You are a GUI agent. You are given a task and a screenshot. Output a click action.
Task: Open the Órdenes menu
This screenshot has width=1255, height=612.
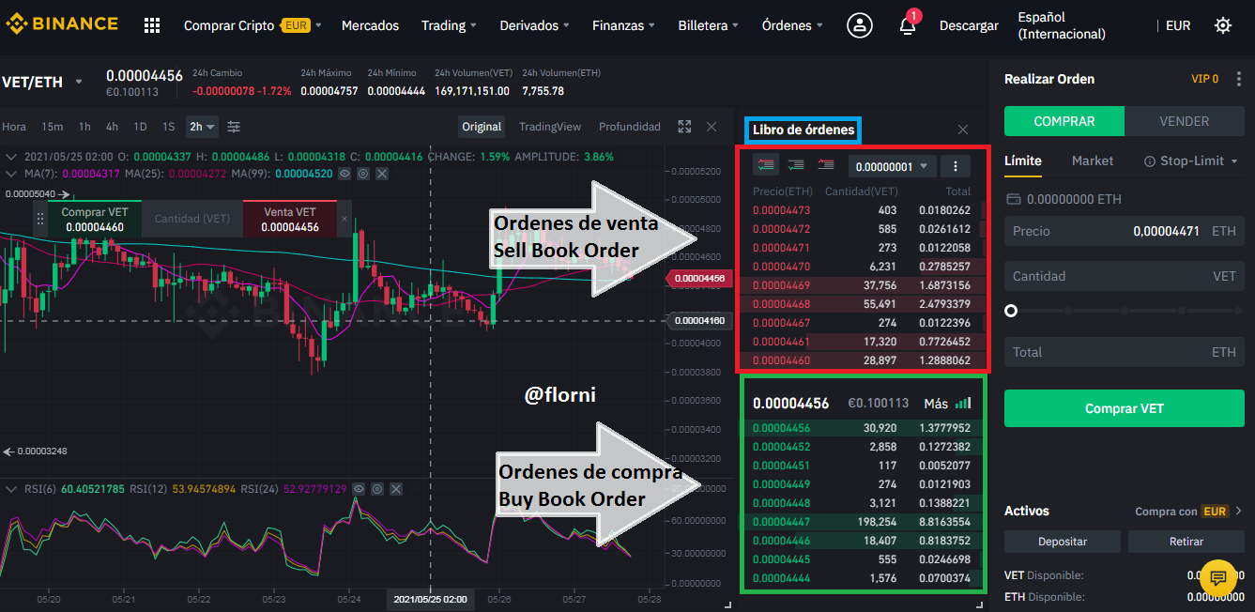[x=792, y=25]
